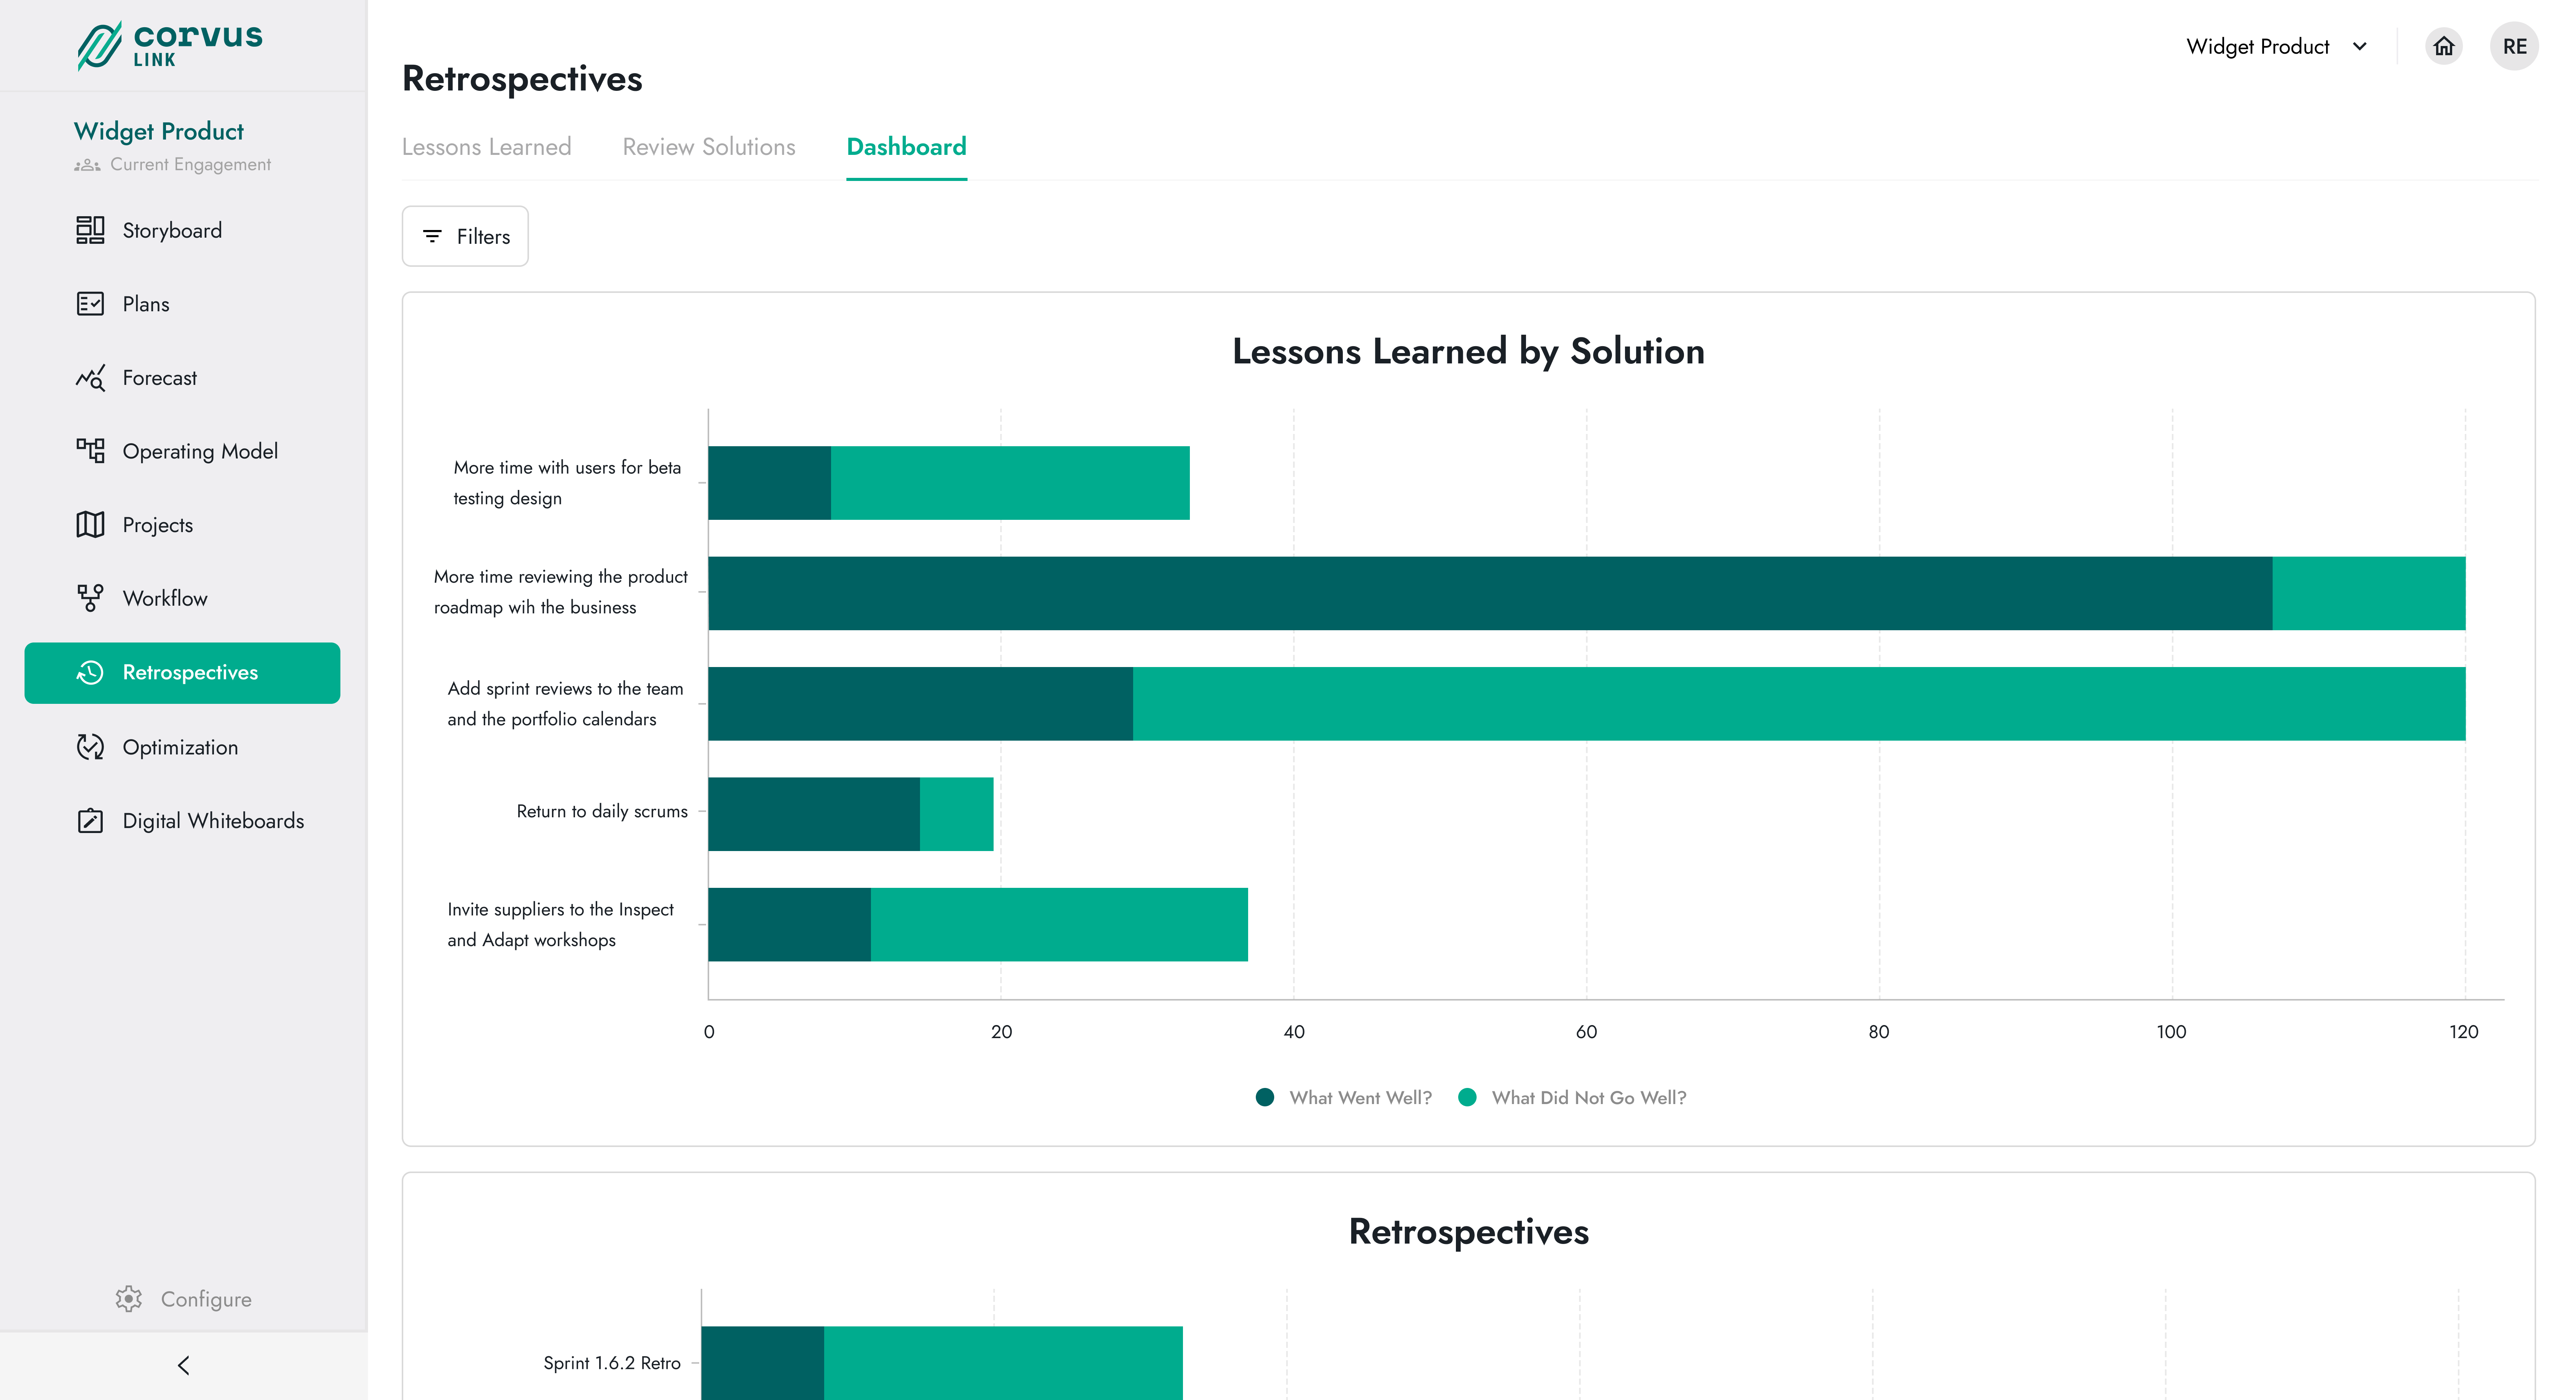The height and width of the screenshot is (1400, 2576).
Task: Collapse the sidebar with left chevron
Action: tap(183, 1365)
